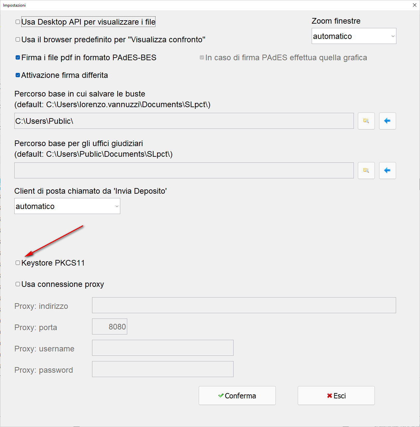This screenshot has width=420, height=427.
Task: Click the Esci button
Action: (336, 396)
